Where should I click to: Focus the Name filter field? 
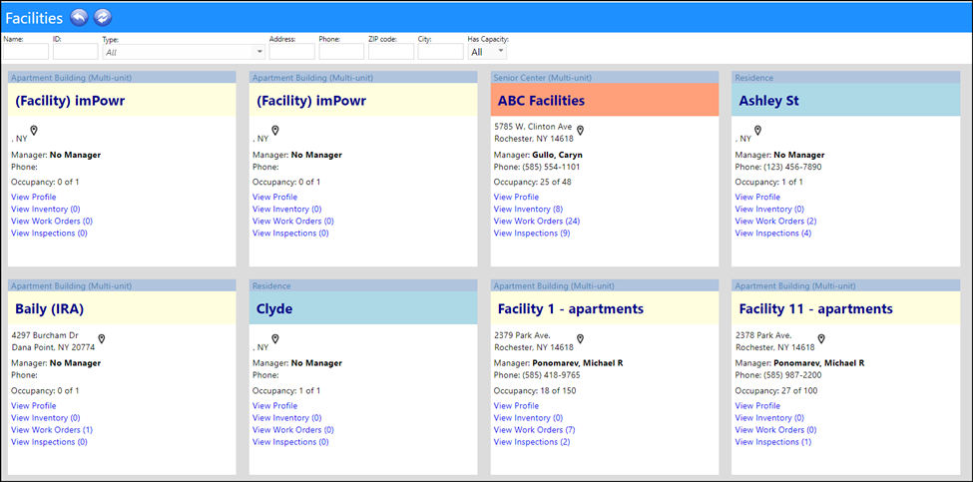[x=25, y=52]
